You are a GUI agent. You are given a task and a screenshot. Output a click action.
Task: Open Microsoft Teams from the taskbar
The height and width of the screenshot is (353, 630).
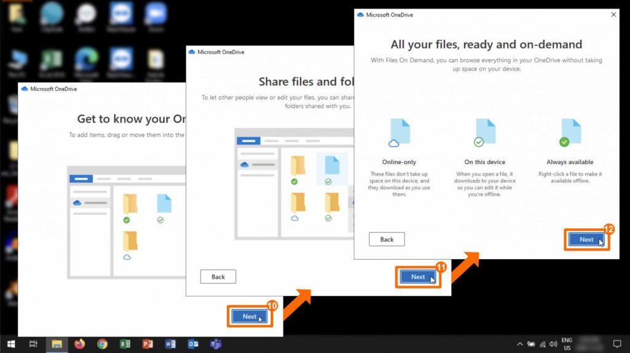pyautogui.click(x=216, y=344)
